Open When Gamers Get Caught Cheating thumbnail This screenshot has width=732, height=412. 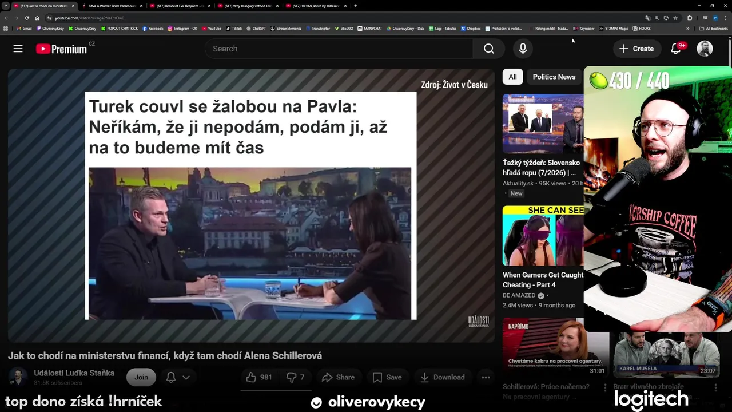(x=543, y=236)
